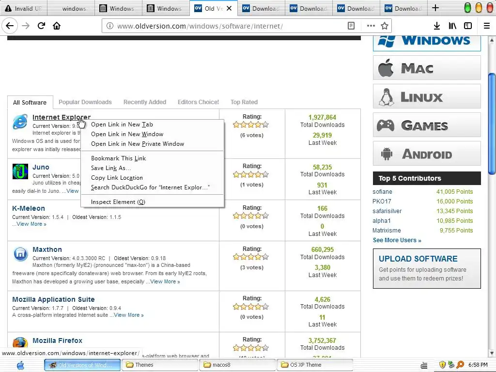Show site information icon in address bar
Viewport: 496px width, 372px height.
click(110, 26)
